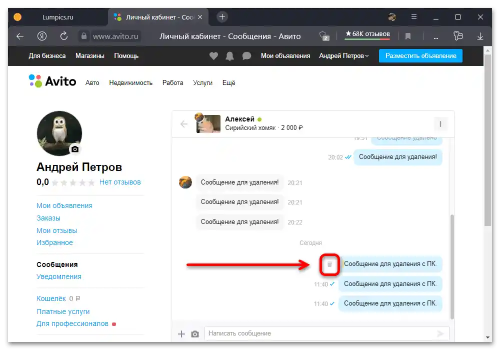Click the chat scrollbar thumb
This screenshot has width=500, height=350.
click(452, 266)
